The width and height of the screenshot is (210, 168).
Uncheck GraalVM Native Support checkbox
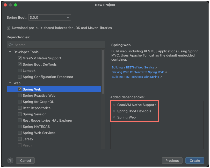(20, 58)
